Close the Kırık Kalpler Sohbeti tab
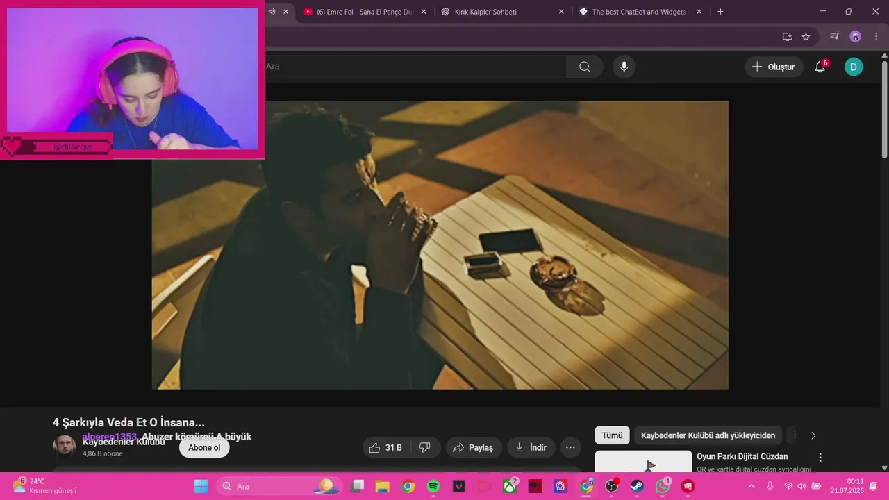 click(561, 12)
